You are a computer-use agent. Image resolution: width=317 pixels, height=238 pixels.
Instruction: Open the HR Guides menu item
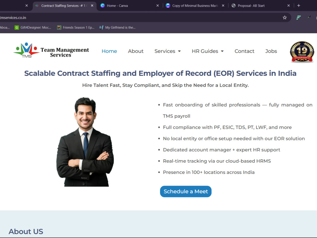click(x=205, y=51)
